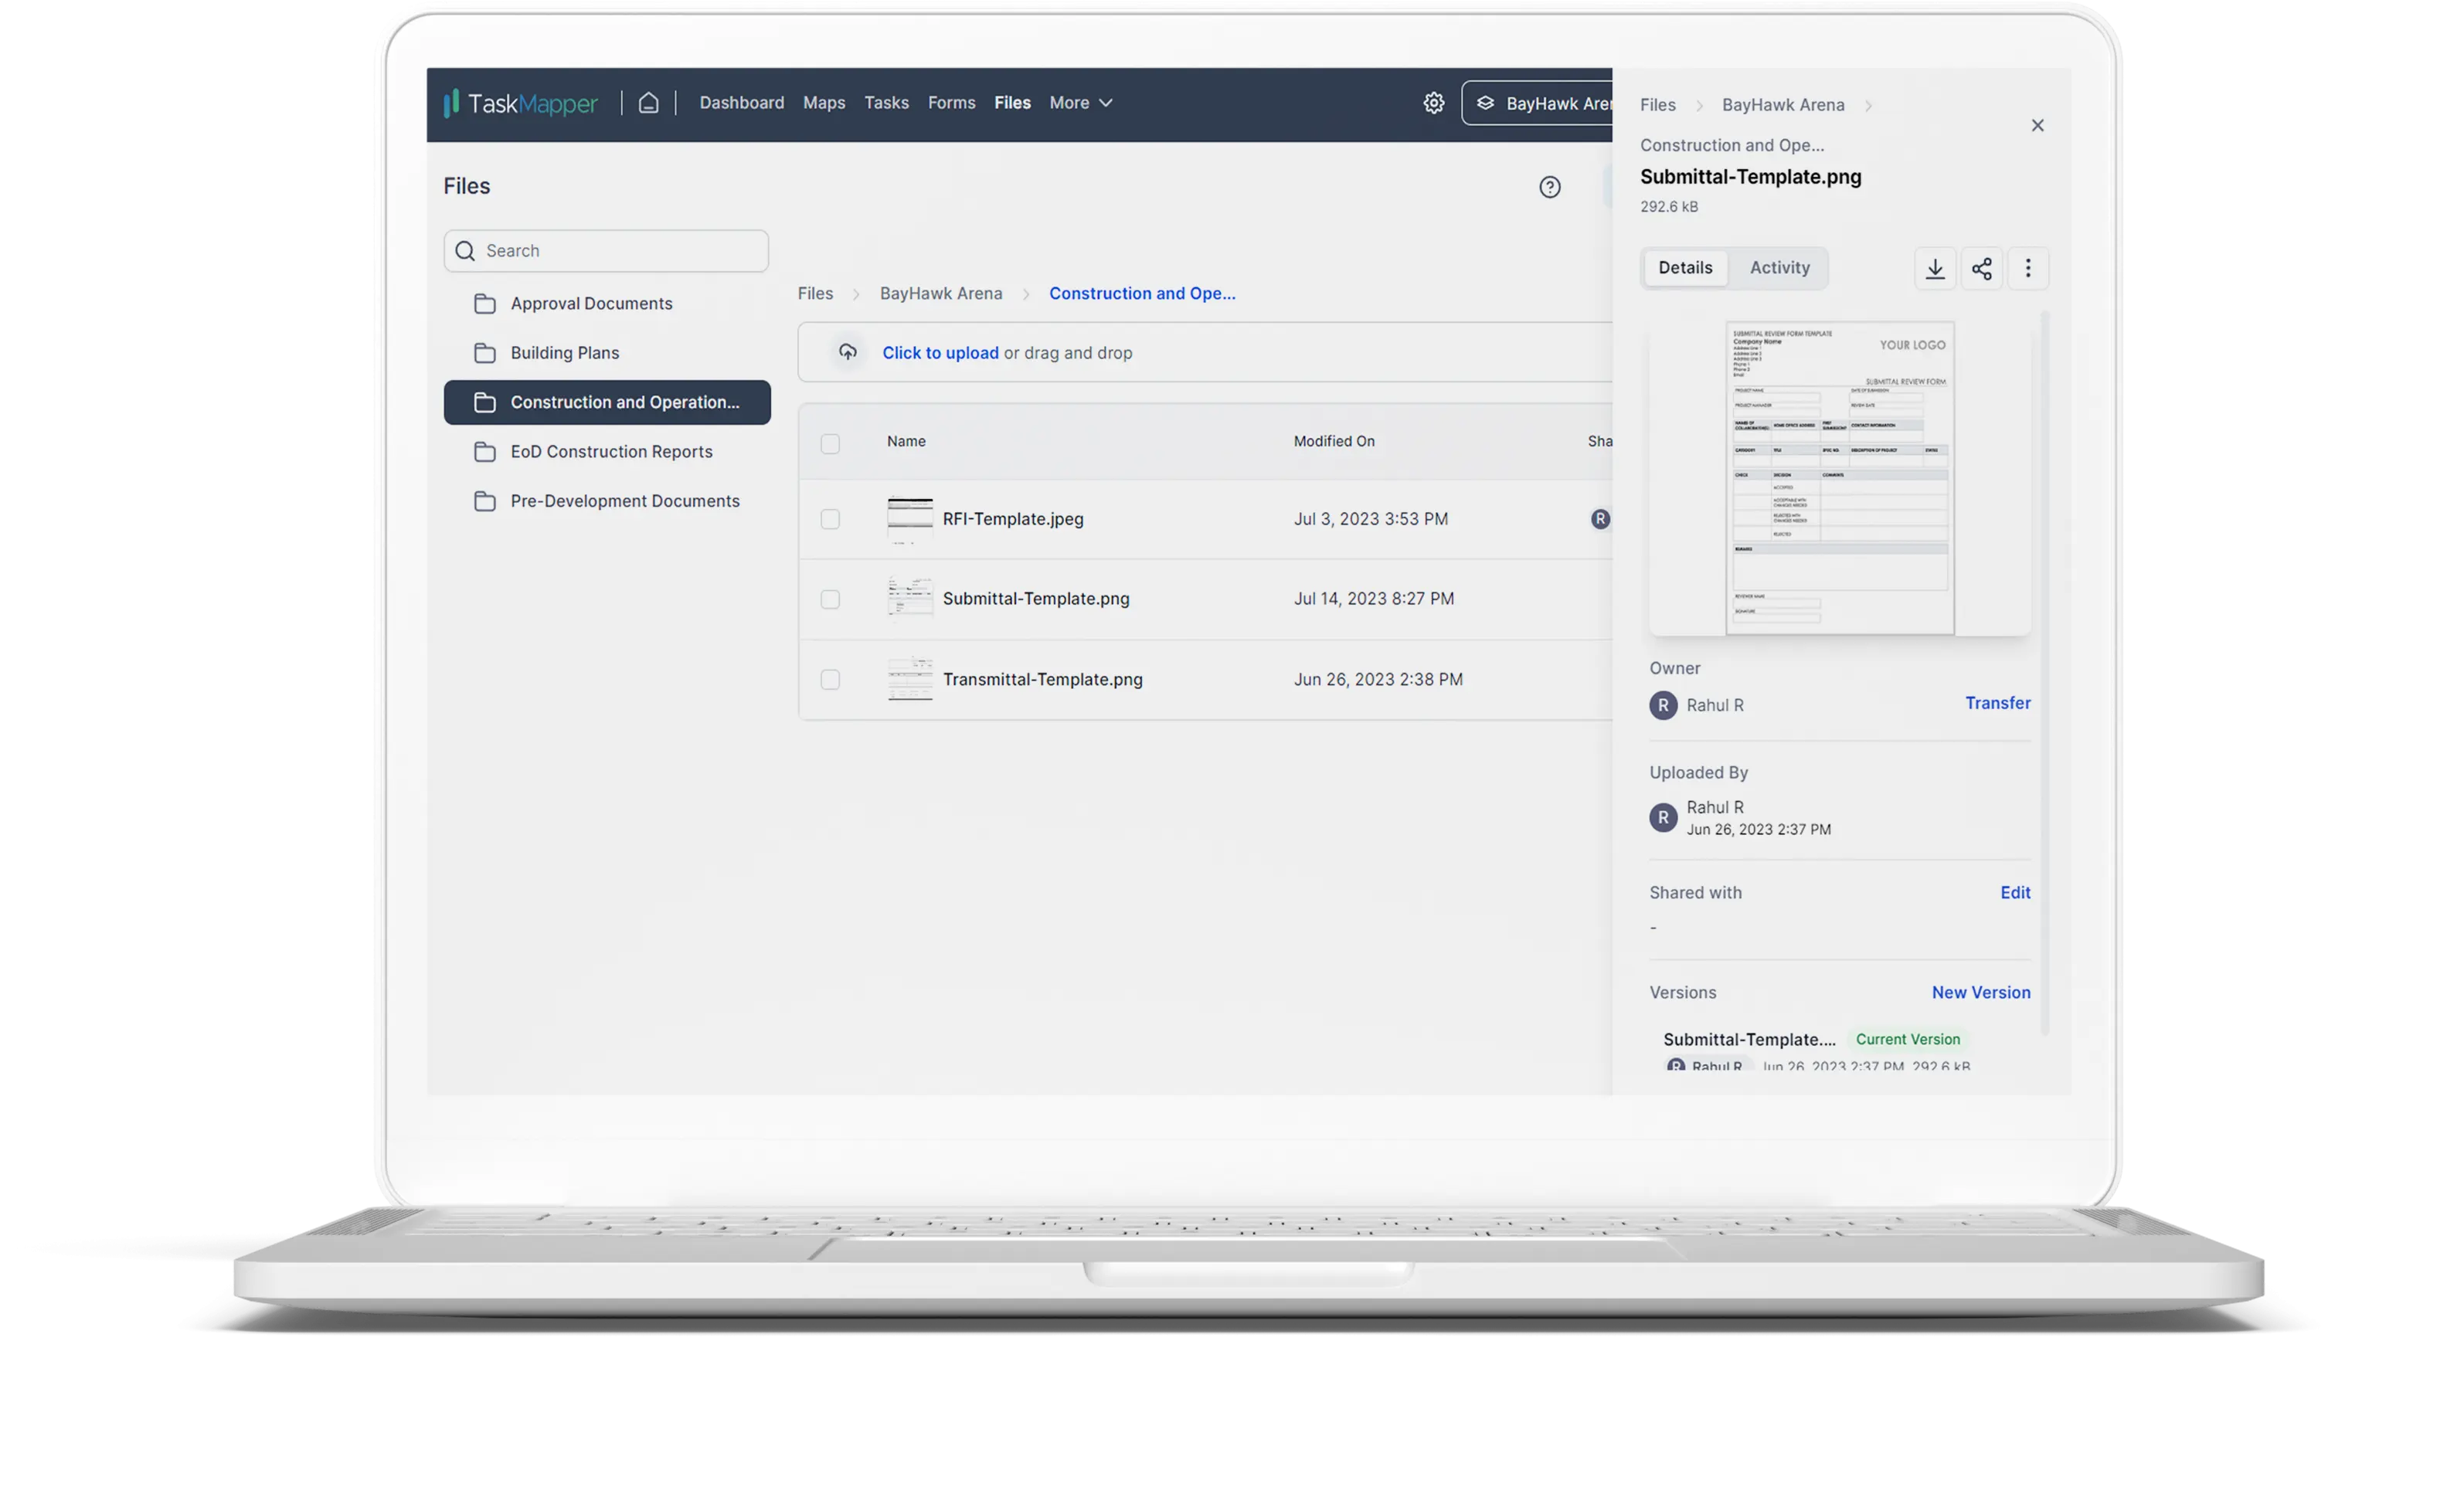
Task: Switch to the Activity tab
Action: click(x=1779, y=268)
